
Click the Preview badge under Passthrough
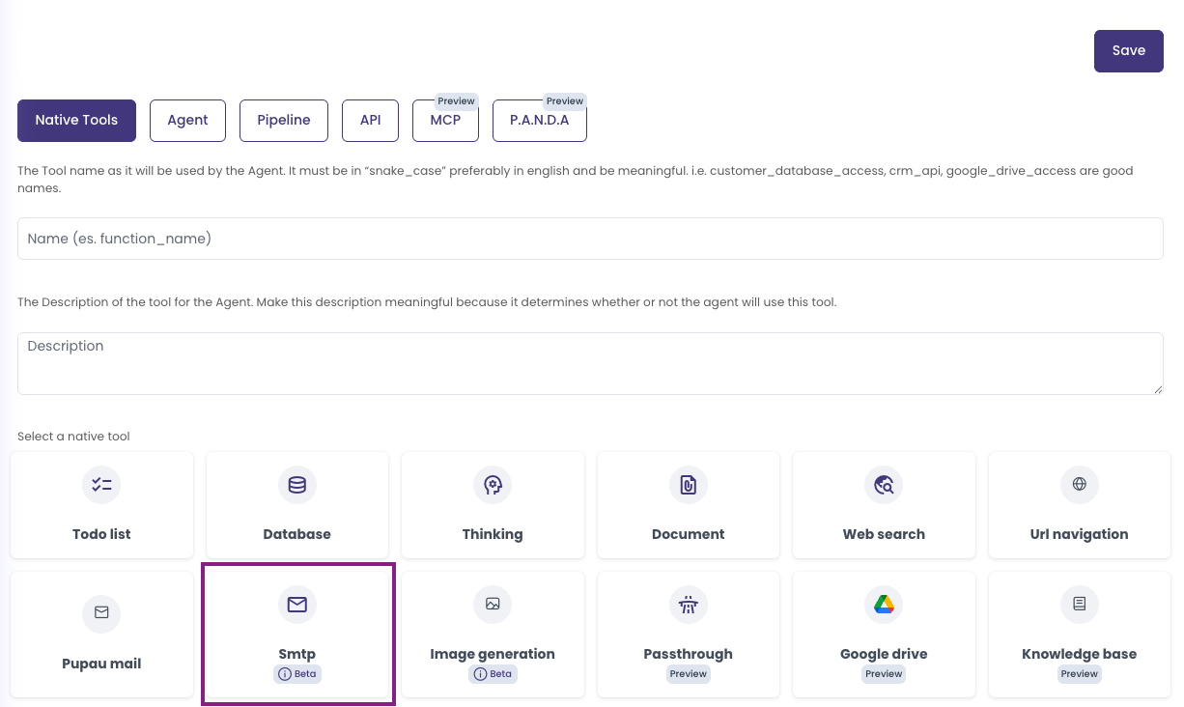tap(689, 674)
